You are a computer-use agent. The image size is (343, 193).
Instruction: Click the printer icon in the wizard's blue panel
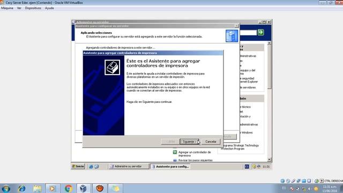(112, 68)
